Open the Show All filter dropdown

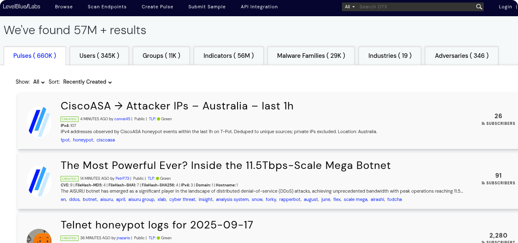(x=39, y=82)
